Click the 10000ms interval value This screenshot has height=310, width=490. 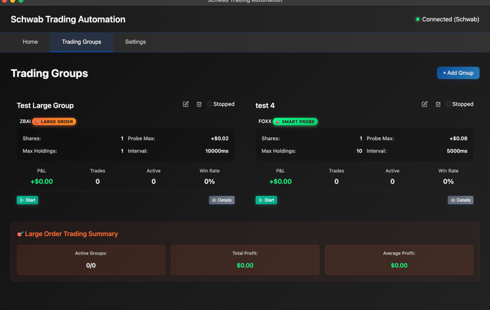coord(217,151)
